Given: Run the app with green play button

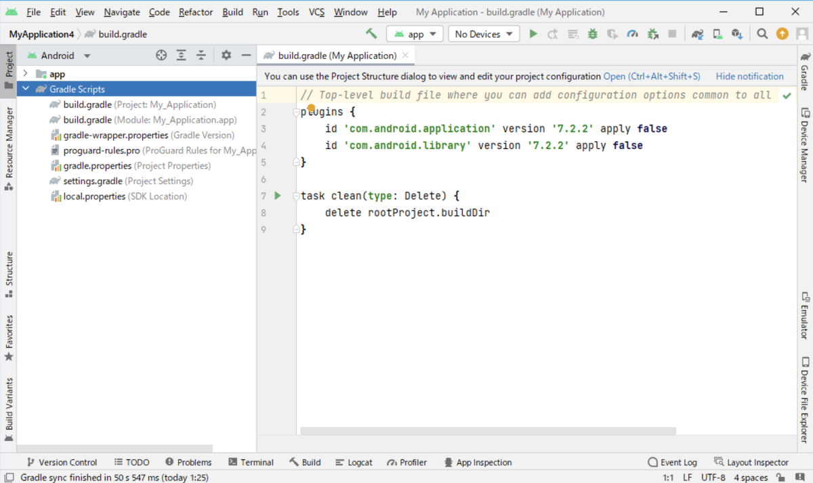Looking at the screenshot, I should coord(533,34).
